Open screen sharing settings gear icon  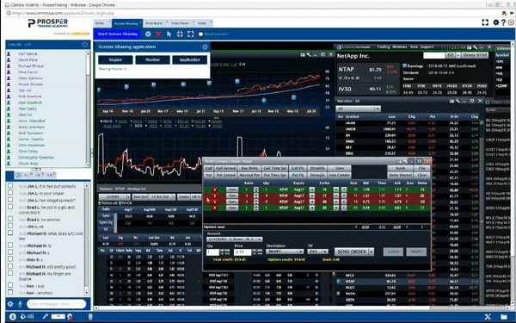[148, 34]
